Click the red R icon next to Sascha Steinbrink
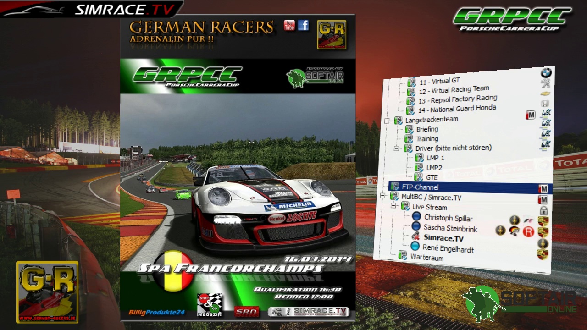587x330 pixels. coord(528,232)
